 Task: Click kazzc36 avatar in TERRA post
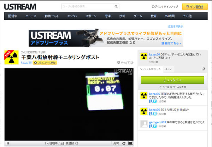144,95
